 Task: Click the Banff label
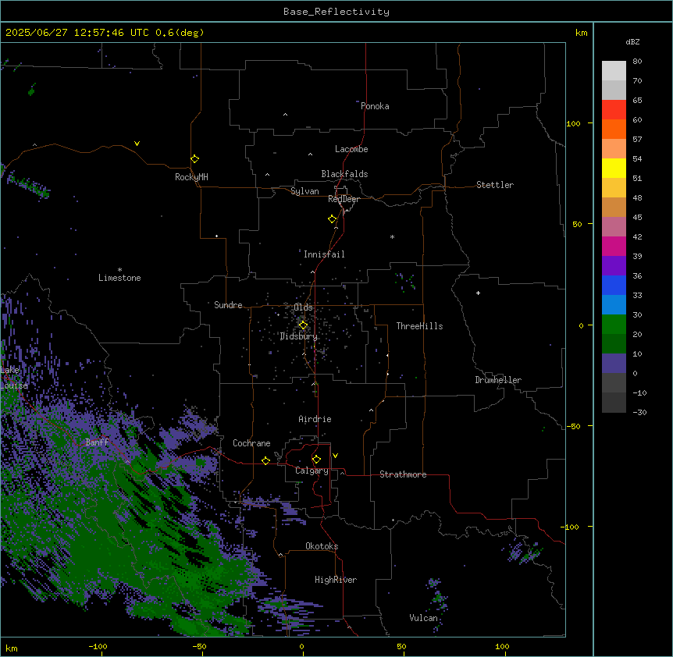[97, 442]
